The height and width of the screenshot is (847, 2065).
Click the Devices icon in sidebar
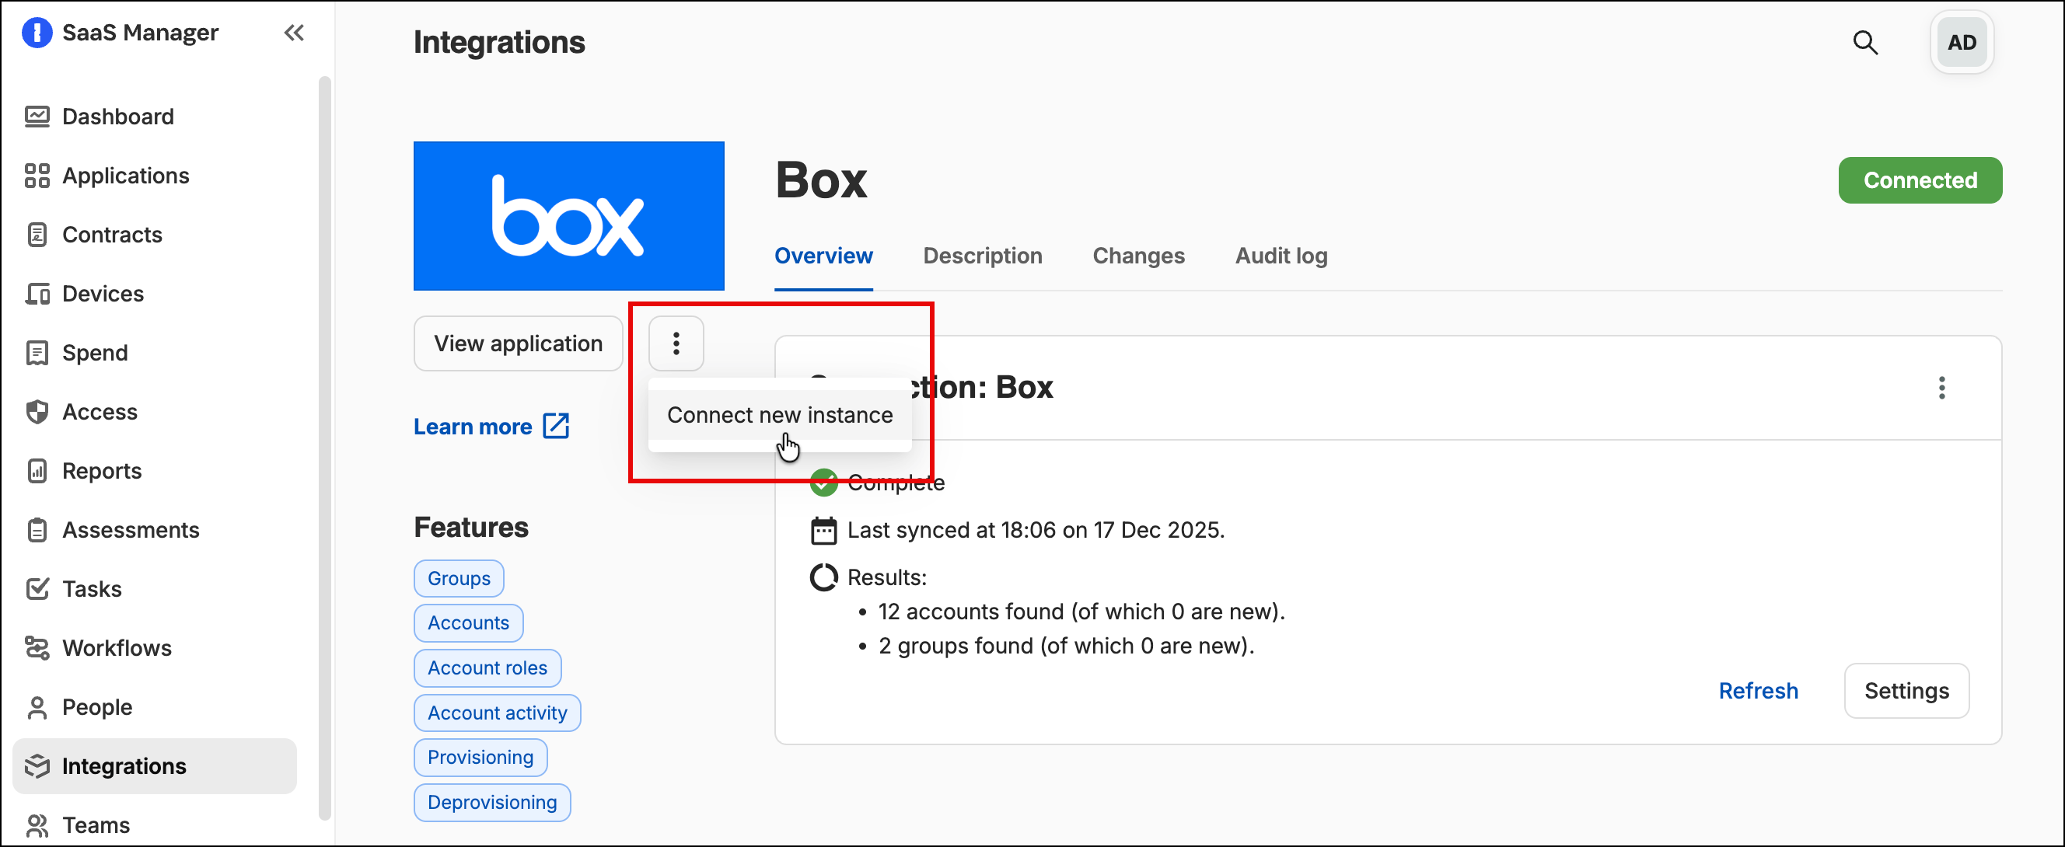(x=37, y=294)
